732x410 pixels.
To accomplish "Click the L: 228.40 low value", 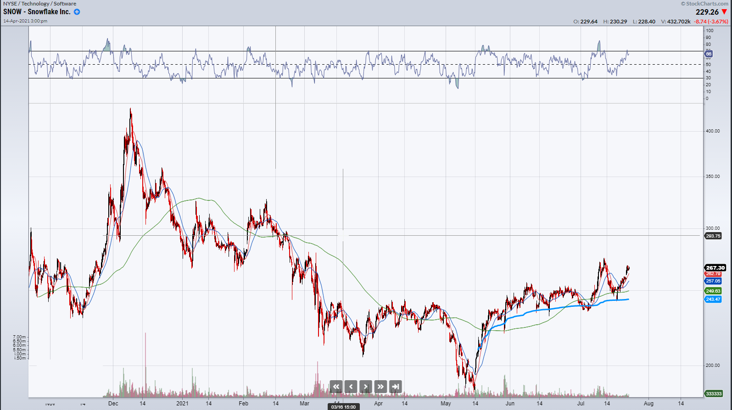I will click(644, 22).
